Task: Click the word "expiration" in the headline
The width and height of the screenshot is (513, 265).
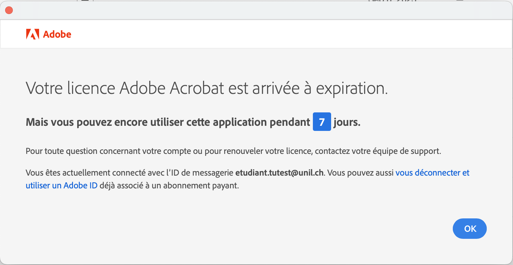Action: coord(351,88)
